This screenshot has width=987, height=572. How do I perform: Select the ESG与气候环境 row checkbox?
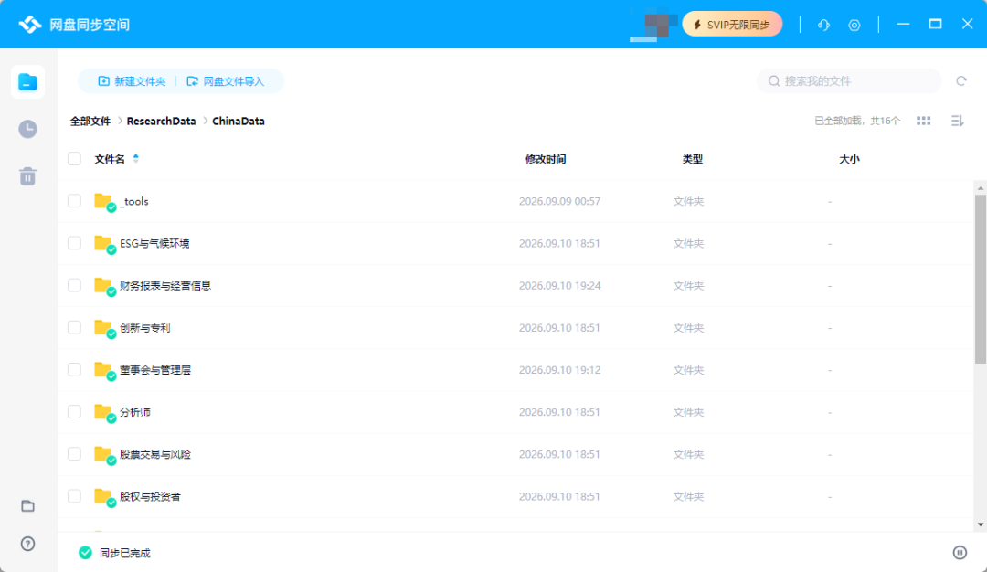(74, 243)
